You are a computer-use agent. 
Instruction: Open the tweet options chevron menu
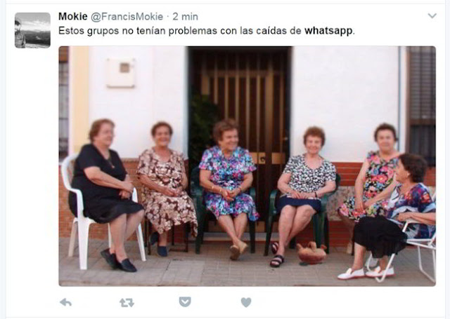432,15
